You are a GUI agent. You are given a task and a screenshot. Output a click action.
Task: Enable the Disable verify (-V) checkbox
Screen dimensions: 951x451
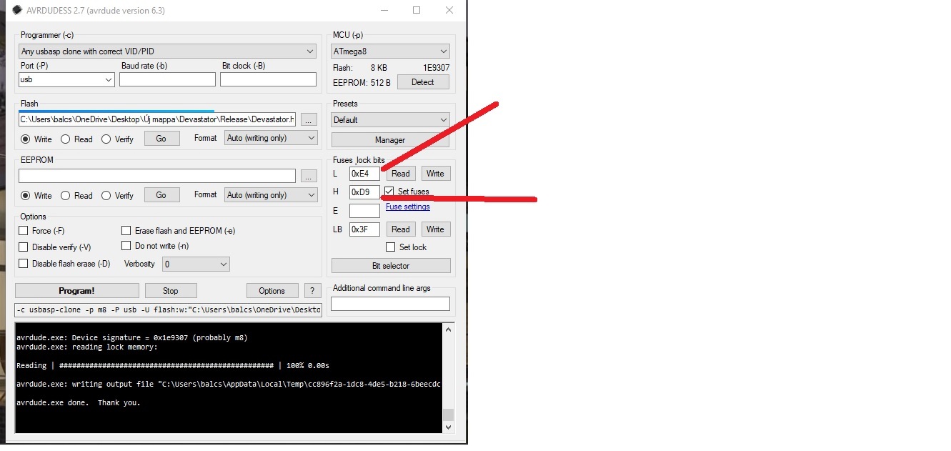pos(24,247)
